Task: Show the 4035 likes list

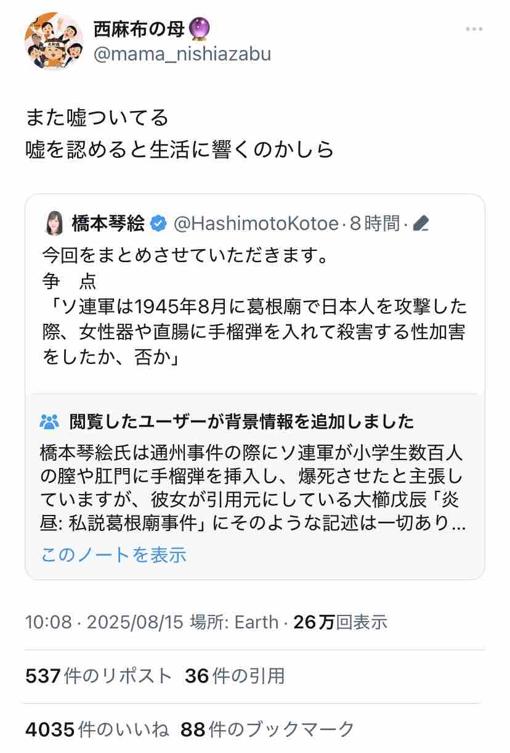Action: coord(97,730)
